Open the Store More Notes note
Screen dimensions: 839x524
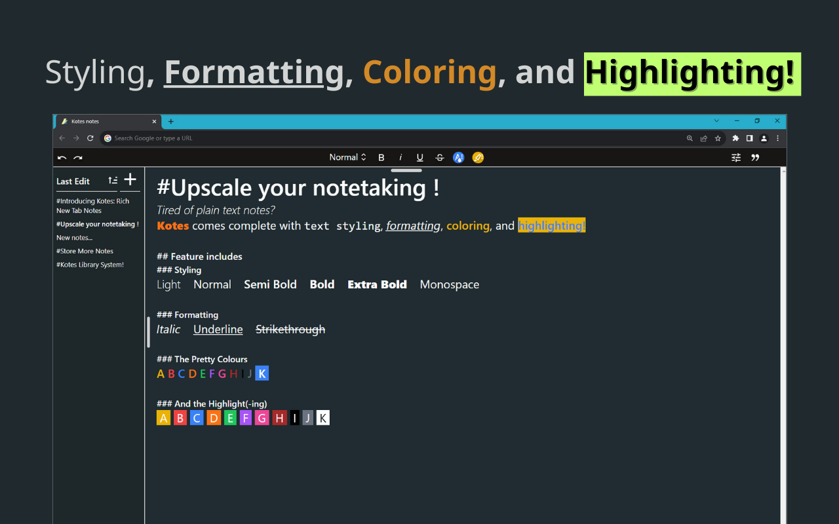pos(85,251)
